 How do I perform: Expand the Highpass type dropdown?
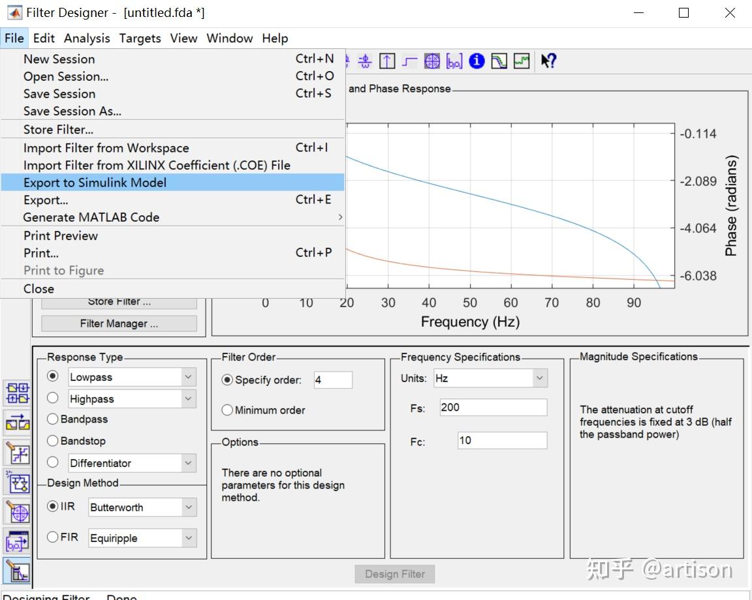click(189, 398)
